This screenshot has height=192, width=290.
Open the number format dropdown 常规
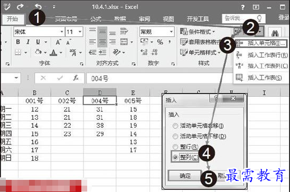coord(171,32)
